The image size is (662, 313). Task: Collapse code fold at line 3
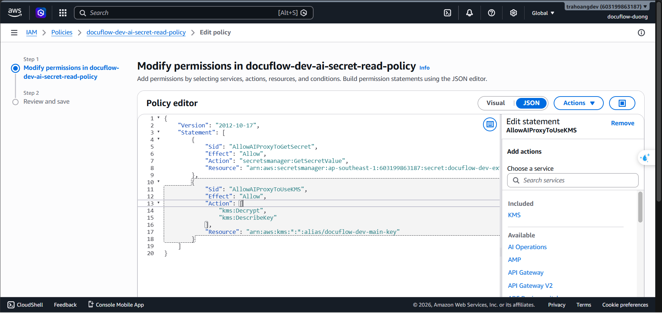pyautogui.click(x=158, y=132)
